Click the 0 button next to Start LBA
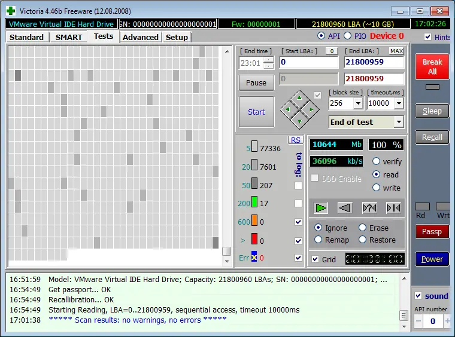 332,51
